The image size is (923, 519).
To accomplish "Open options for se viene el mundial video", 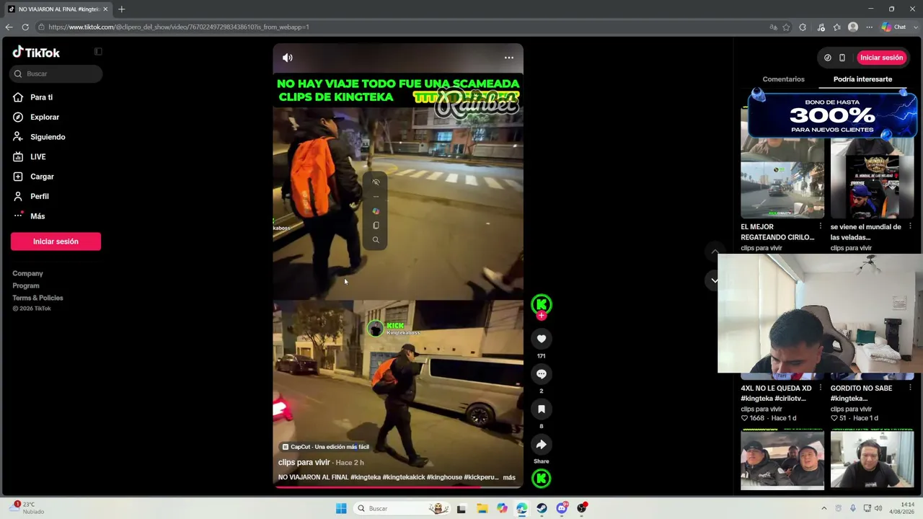I will (x=909, y=226).
